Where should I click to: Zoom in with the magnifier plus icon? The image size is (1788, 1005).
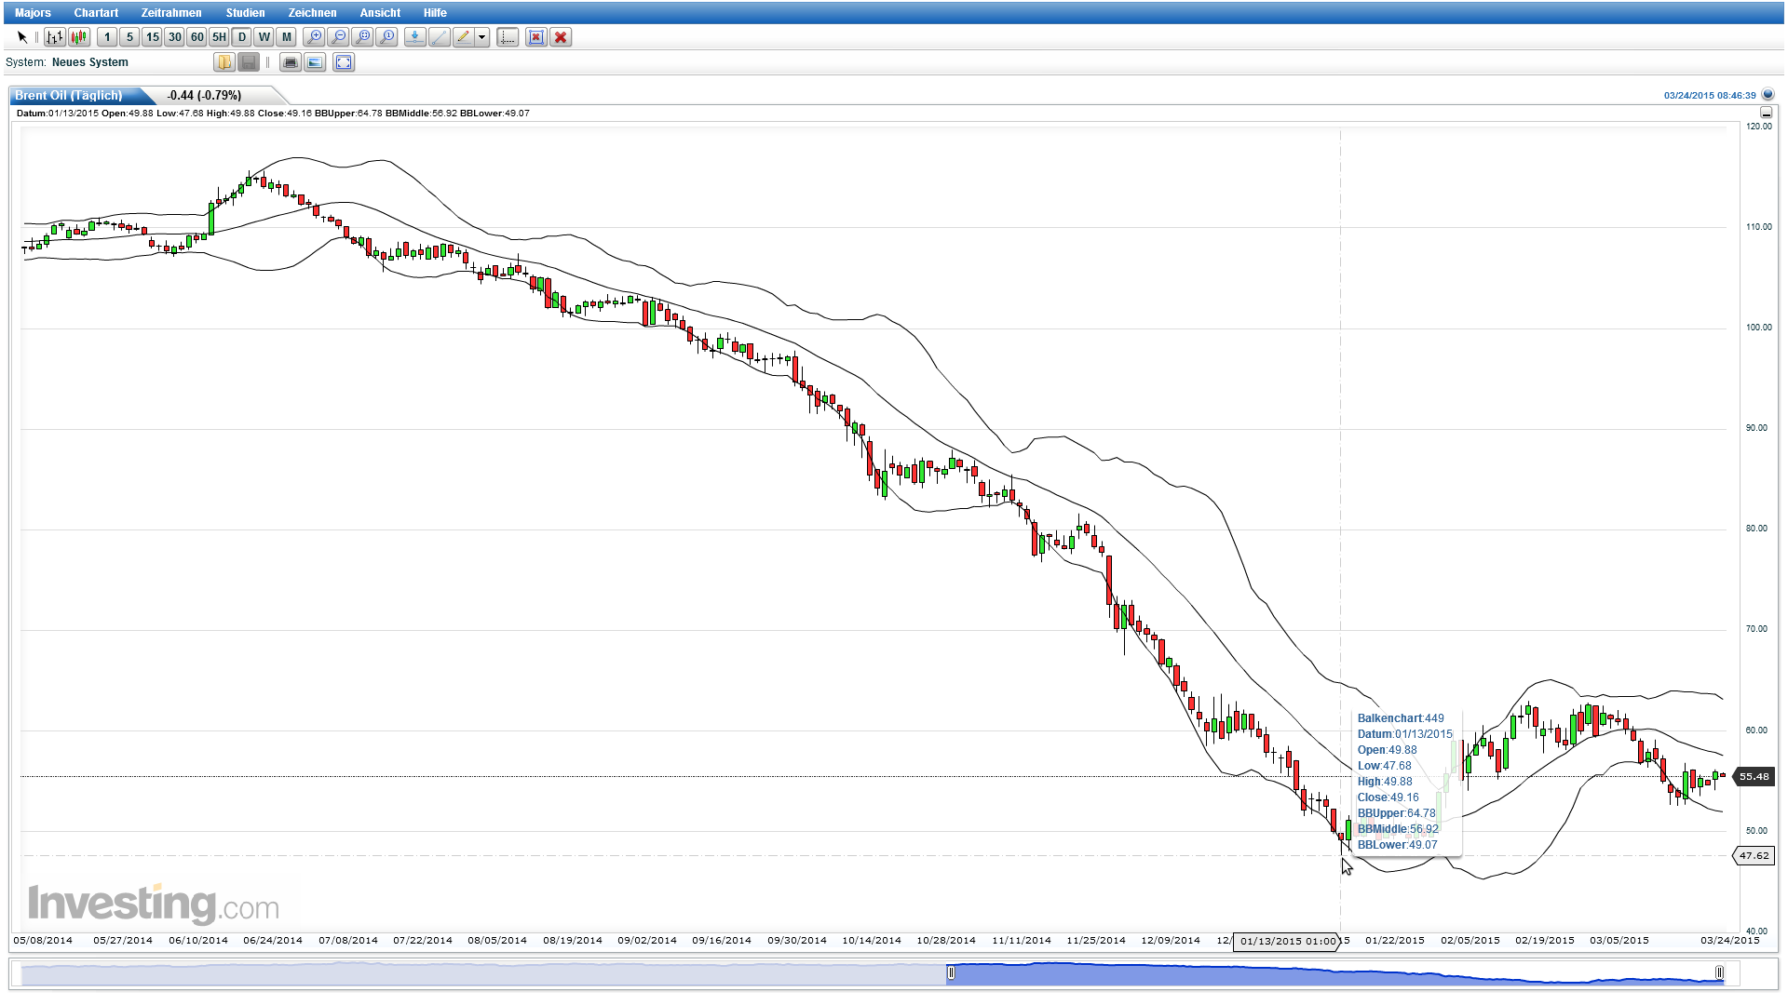pos(316,37)
